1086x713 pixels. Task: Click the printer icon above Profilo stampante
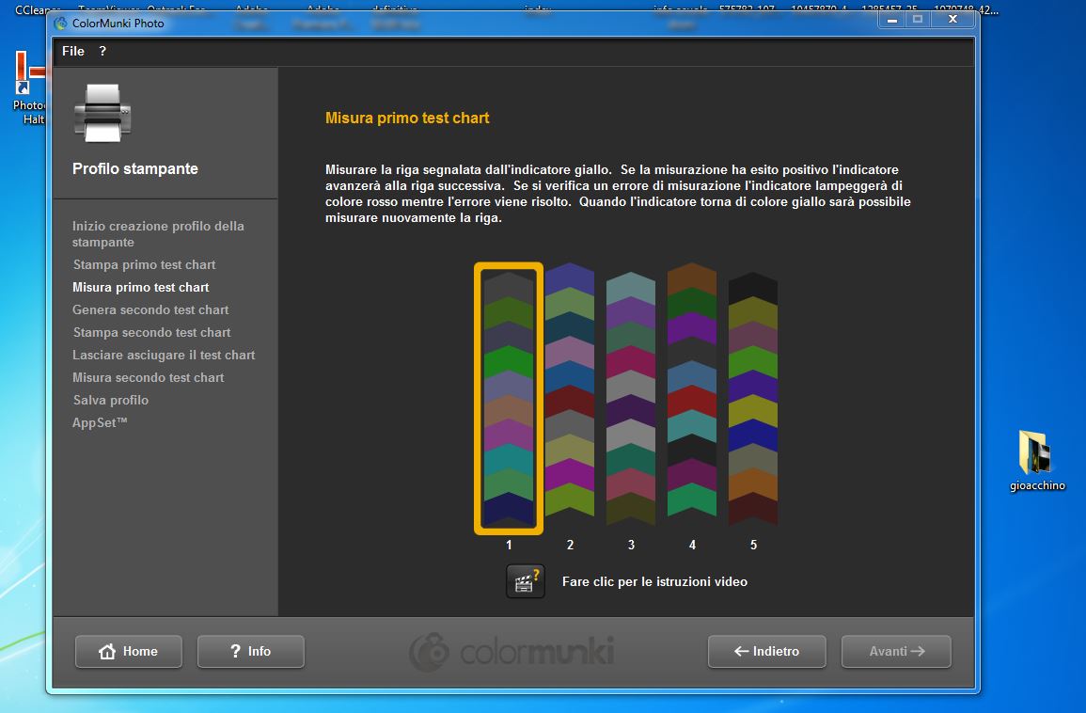102,113
